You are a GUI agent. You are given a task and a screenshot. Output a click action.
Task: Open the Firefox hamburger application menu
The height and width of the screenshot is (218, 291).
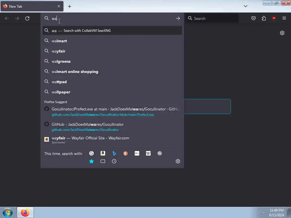coord(284,18)
